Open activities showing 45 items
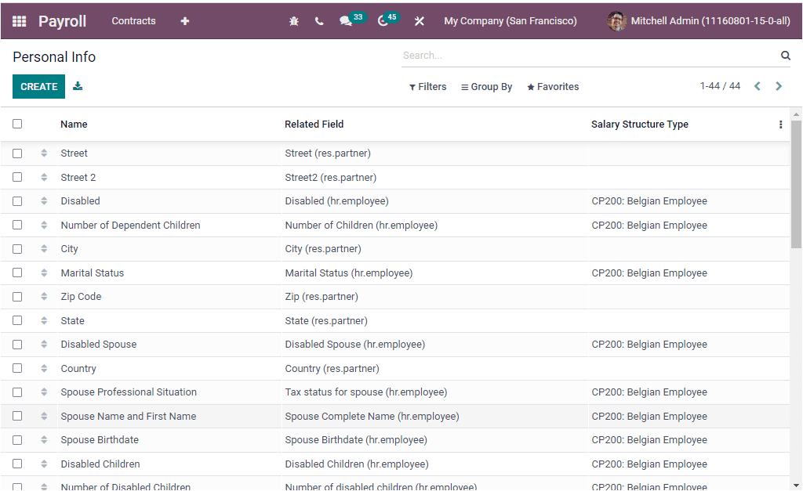 pyautogui.click(x=383, y=21)
